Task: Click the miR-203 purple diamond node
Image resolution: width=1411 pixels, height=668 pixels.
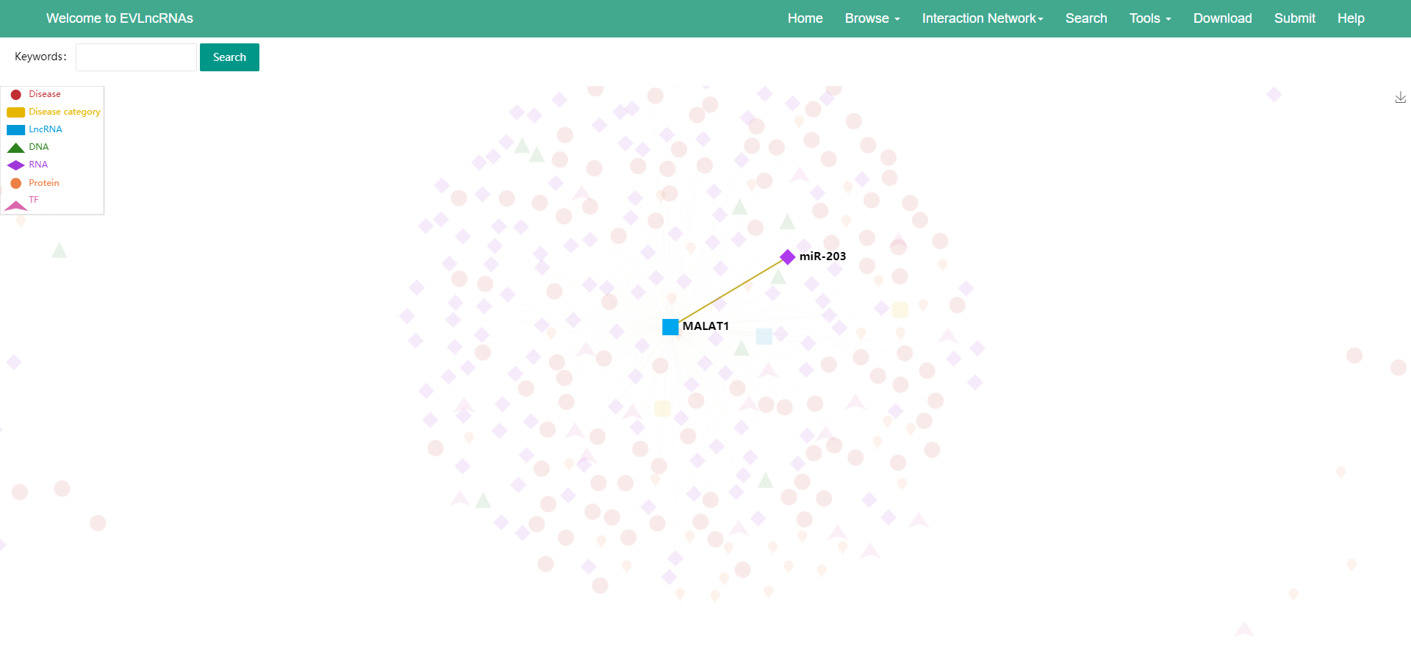Action: (x=788, y=256)
